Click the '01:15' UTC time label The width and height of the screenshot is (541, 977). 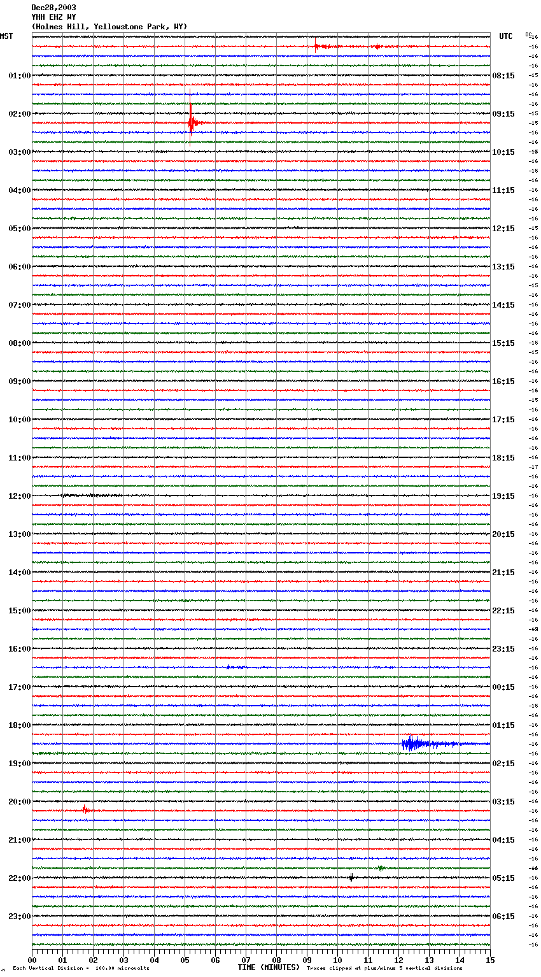click(x=503, y=725)
